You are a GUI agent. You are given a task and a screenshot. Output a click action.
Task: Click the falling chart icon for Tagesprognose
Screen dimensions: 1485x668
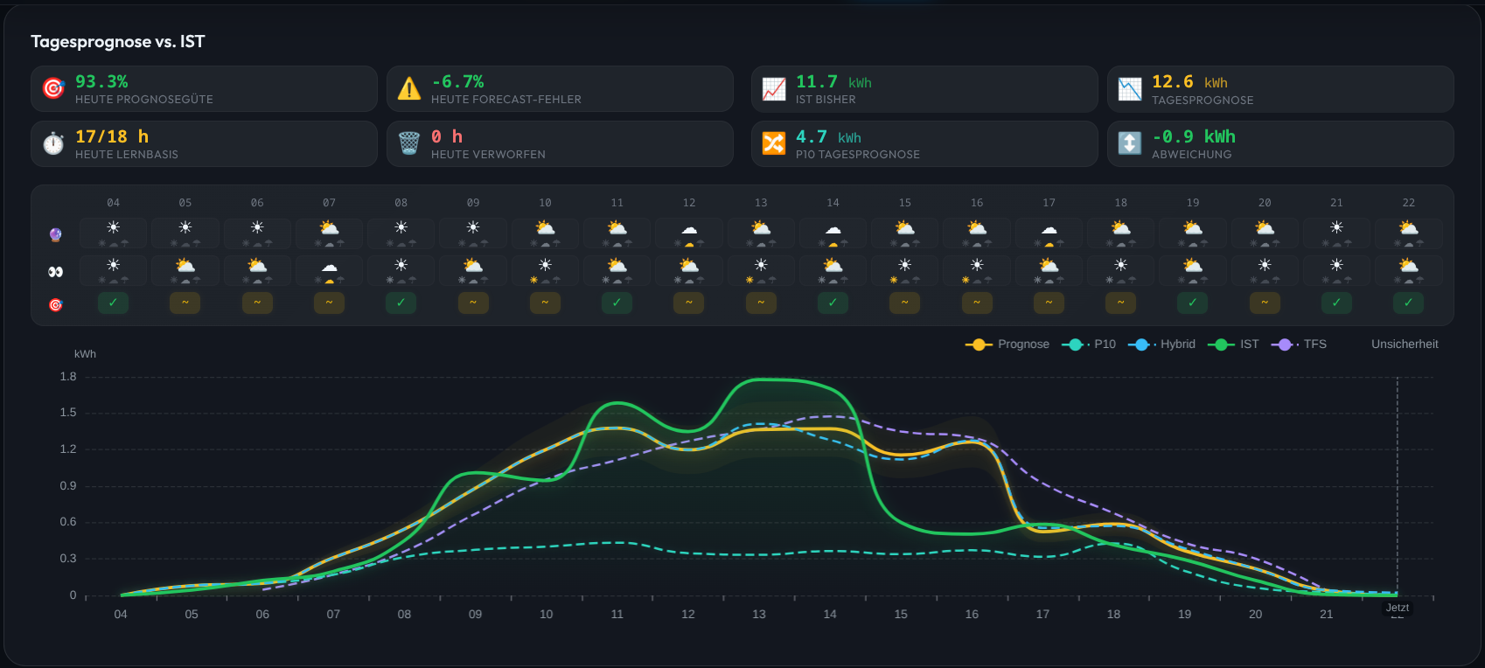click(x=1130, y=88)
